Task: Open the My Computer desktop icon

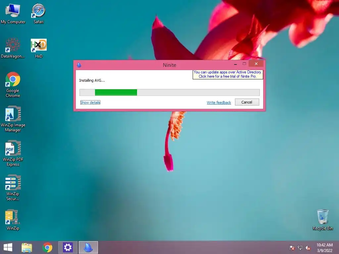Action: tap(13, 13)
